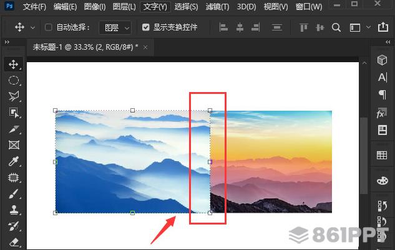Screen dimensions: 395x250
Task: Click the share export button
Action: [x=383, y=27]
